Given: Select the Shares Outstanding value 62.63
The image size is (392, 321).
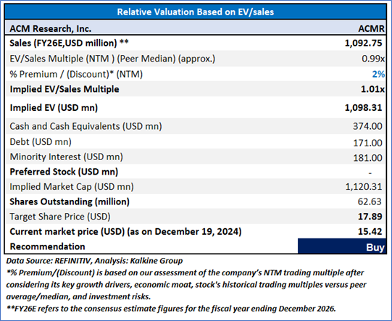Looking at the screenshot, I should tap(370, 201).
